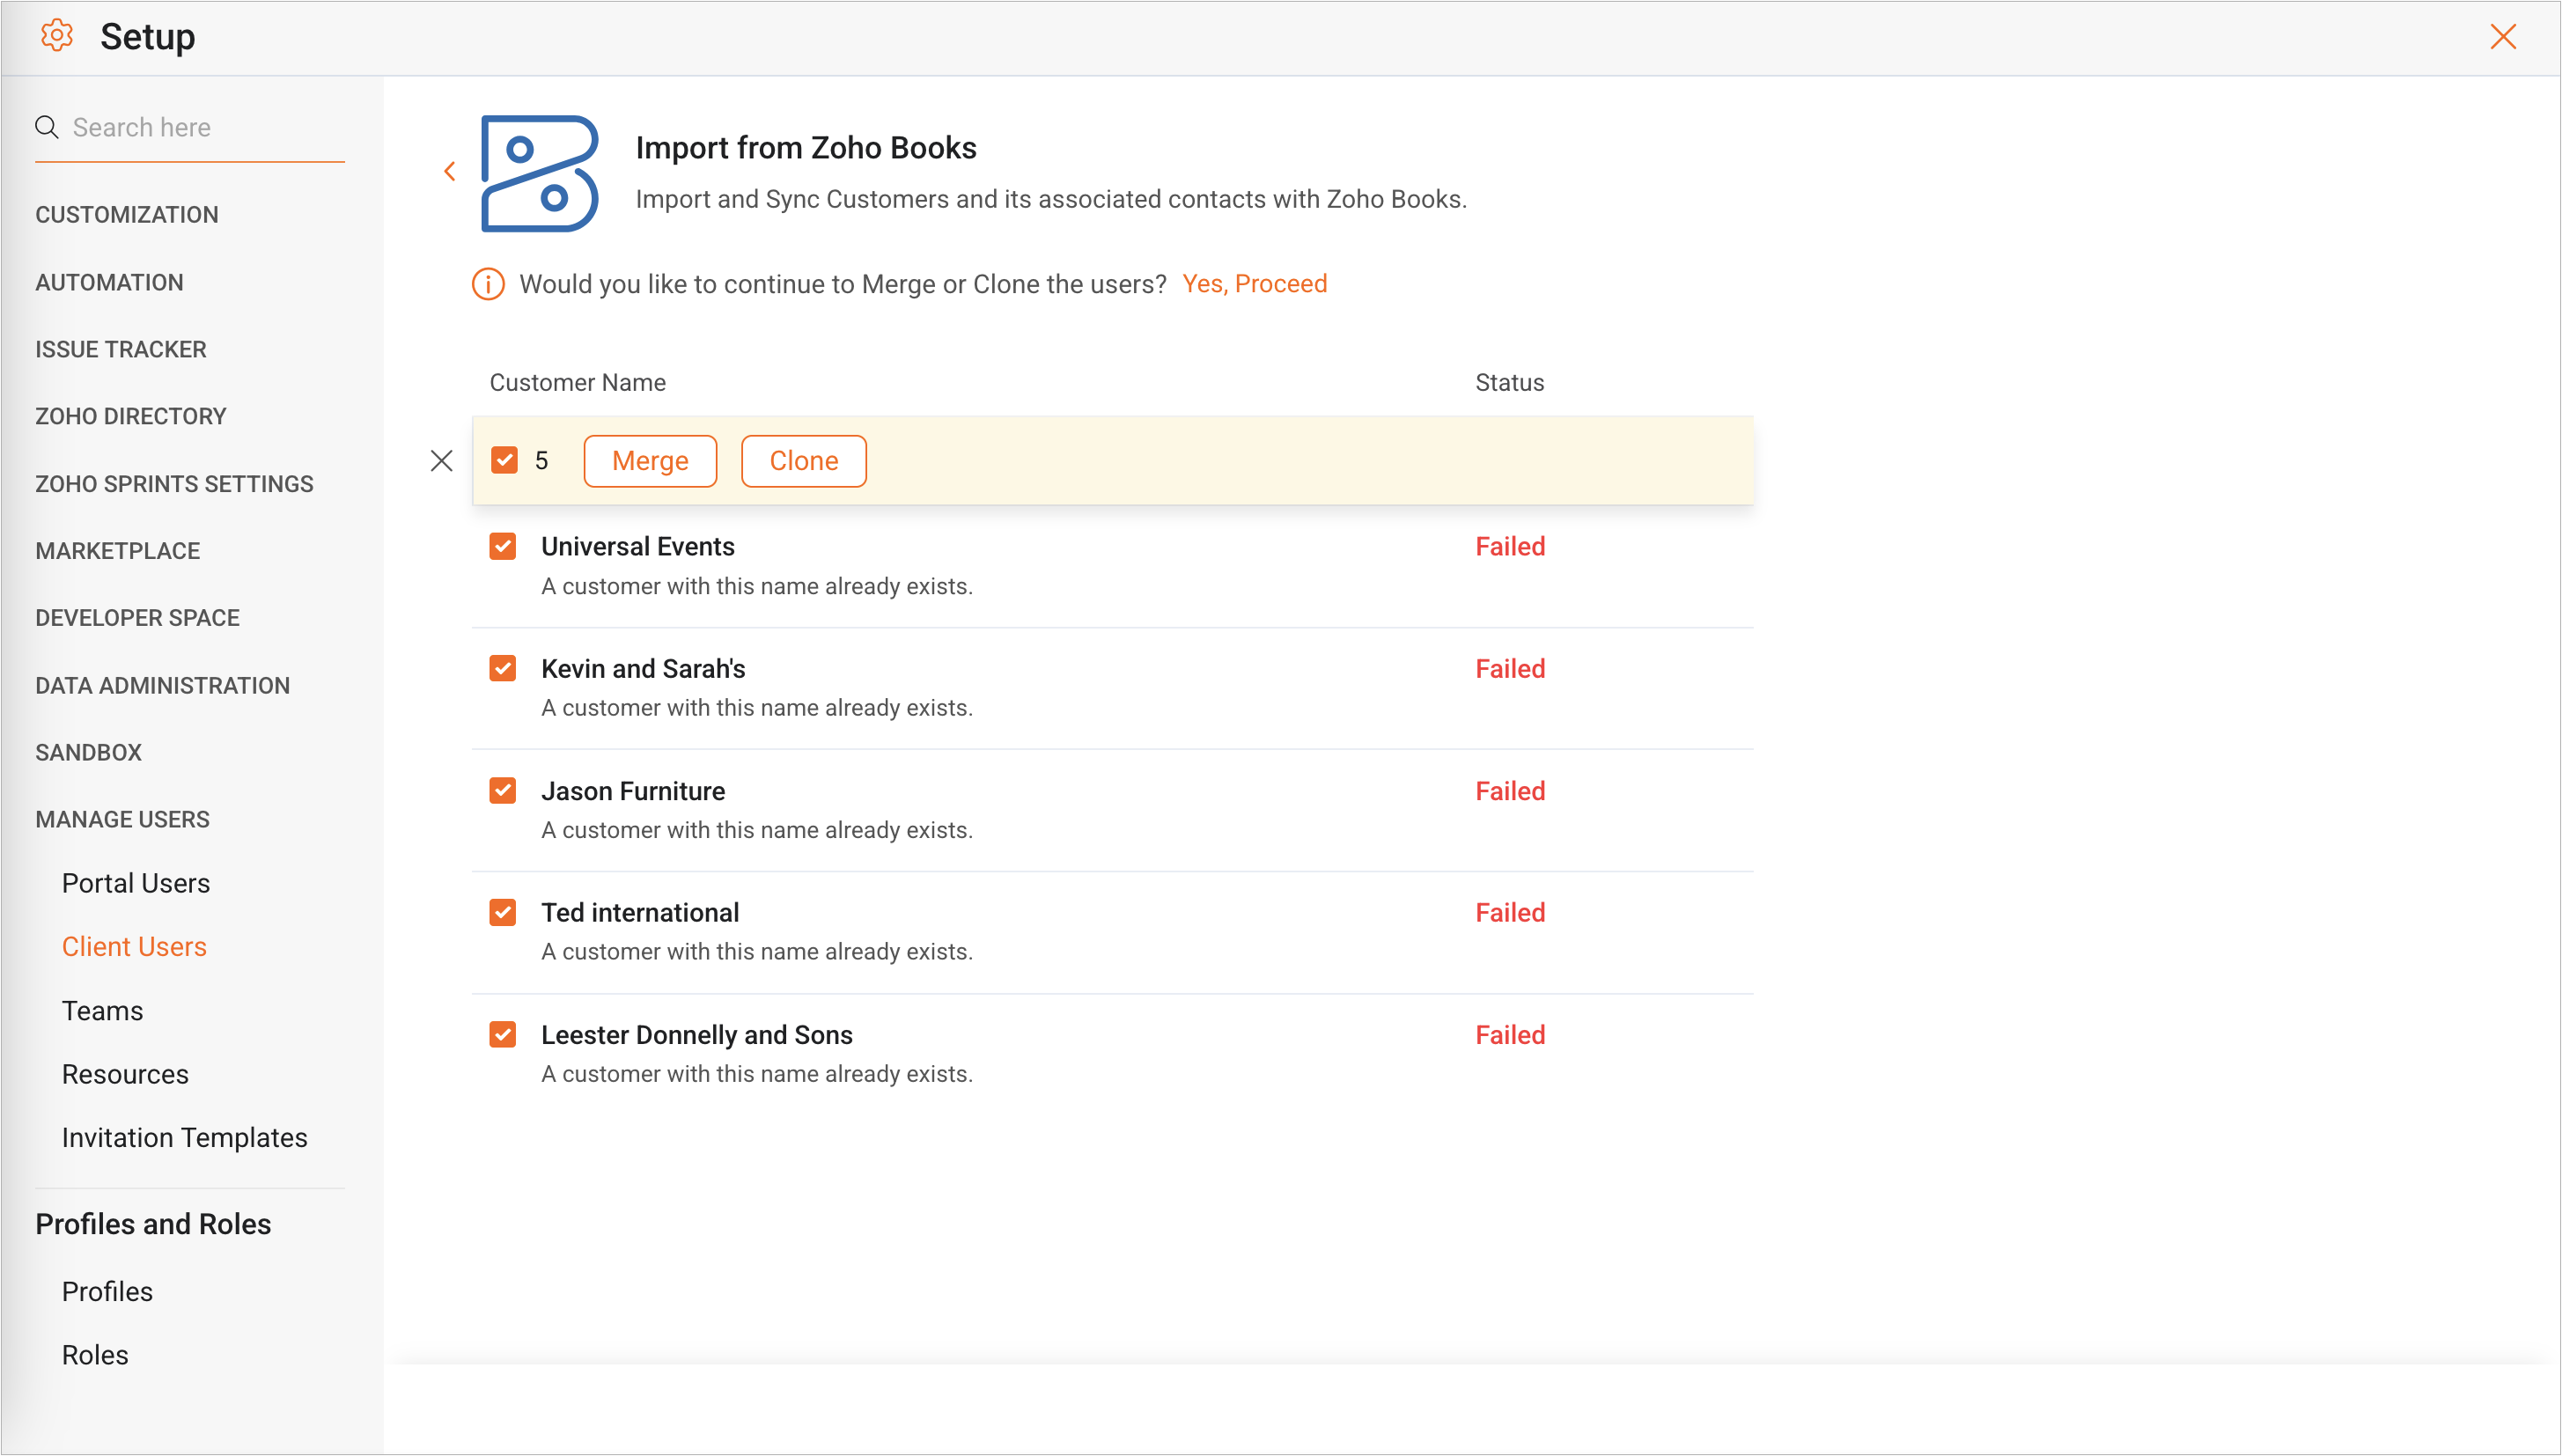2562x1456 pixels.
Task: Go back using the left chevron arrow
Action: 450,172
